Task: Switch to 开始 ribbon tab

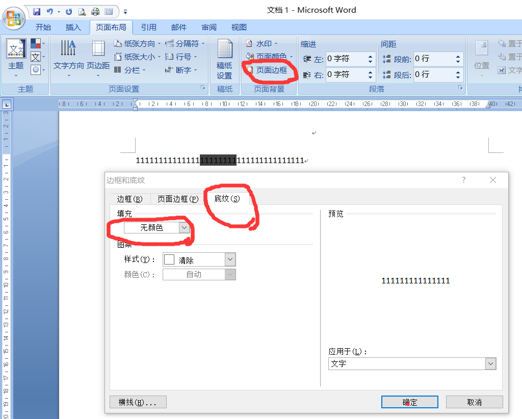Action: (43, 28)
